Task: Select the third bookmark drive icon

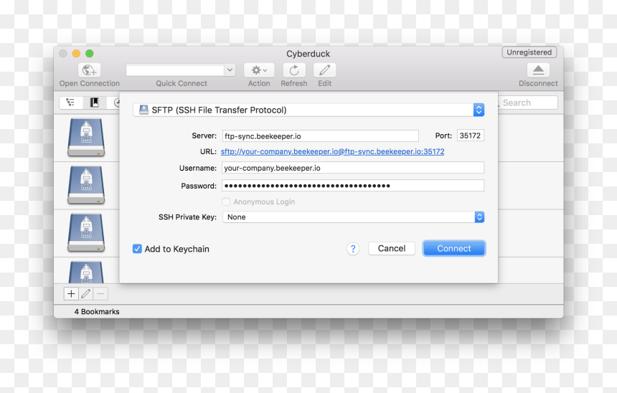Action: (86, 232)
